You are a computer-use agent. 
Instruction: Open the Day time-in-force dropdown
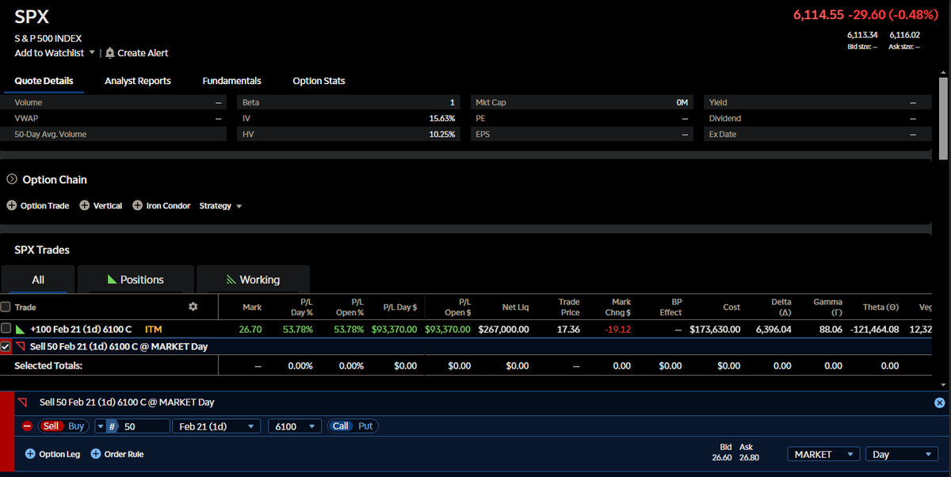click(902, 455)
